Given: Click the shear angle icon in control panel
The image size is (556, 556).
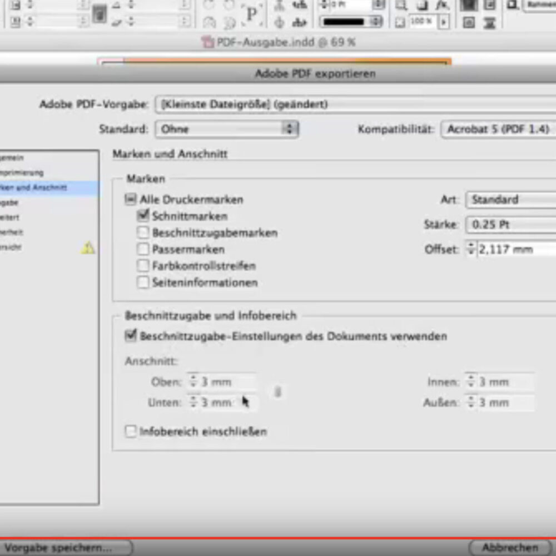Looking at the screenshot, I should [117, 22].
